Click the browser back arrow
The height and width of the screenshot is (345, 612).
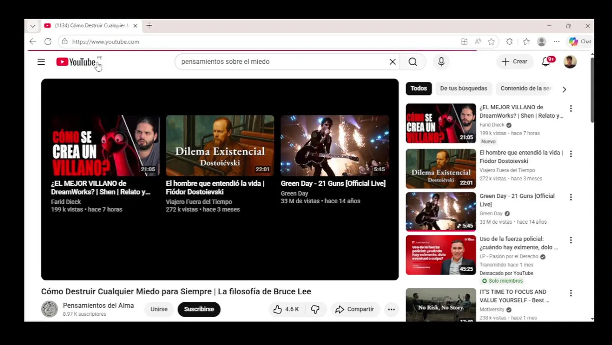[x=33, y=42]
